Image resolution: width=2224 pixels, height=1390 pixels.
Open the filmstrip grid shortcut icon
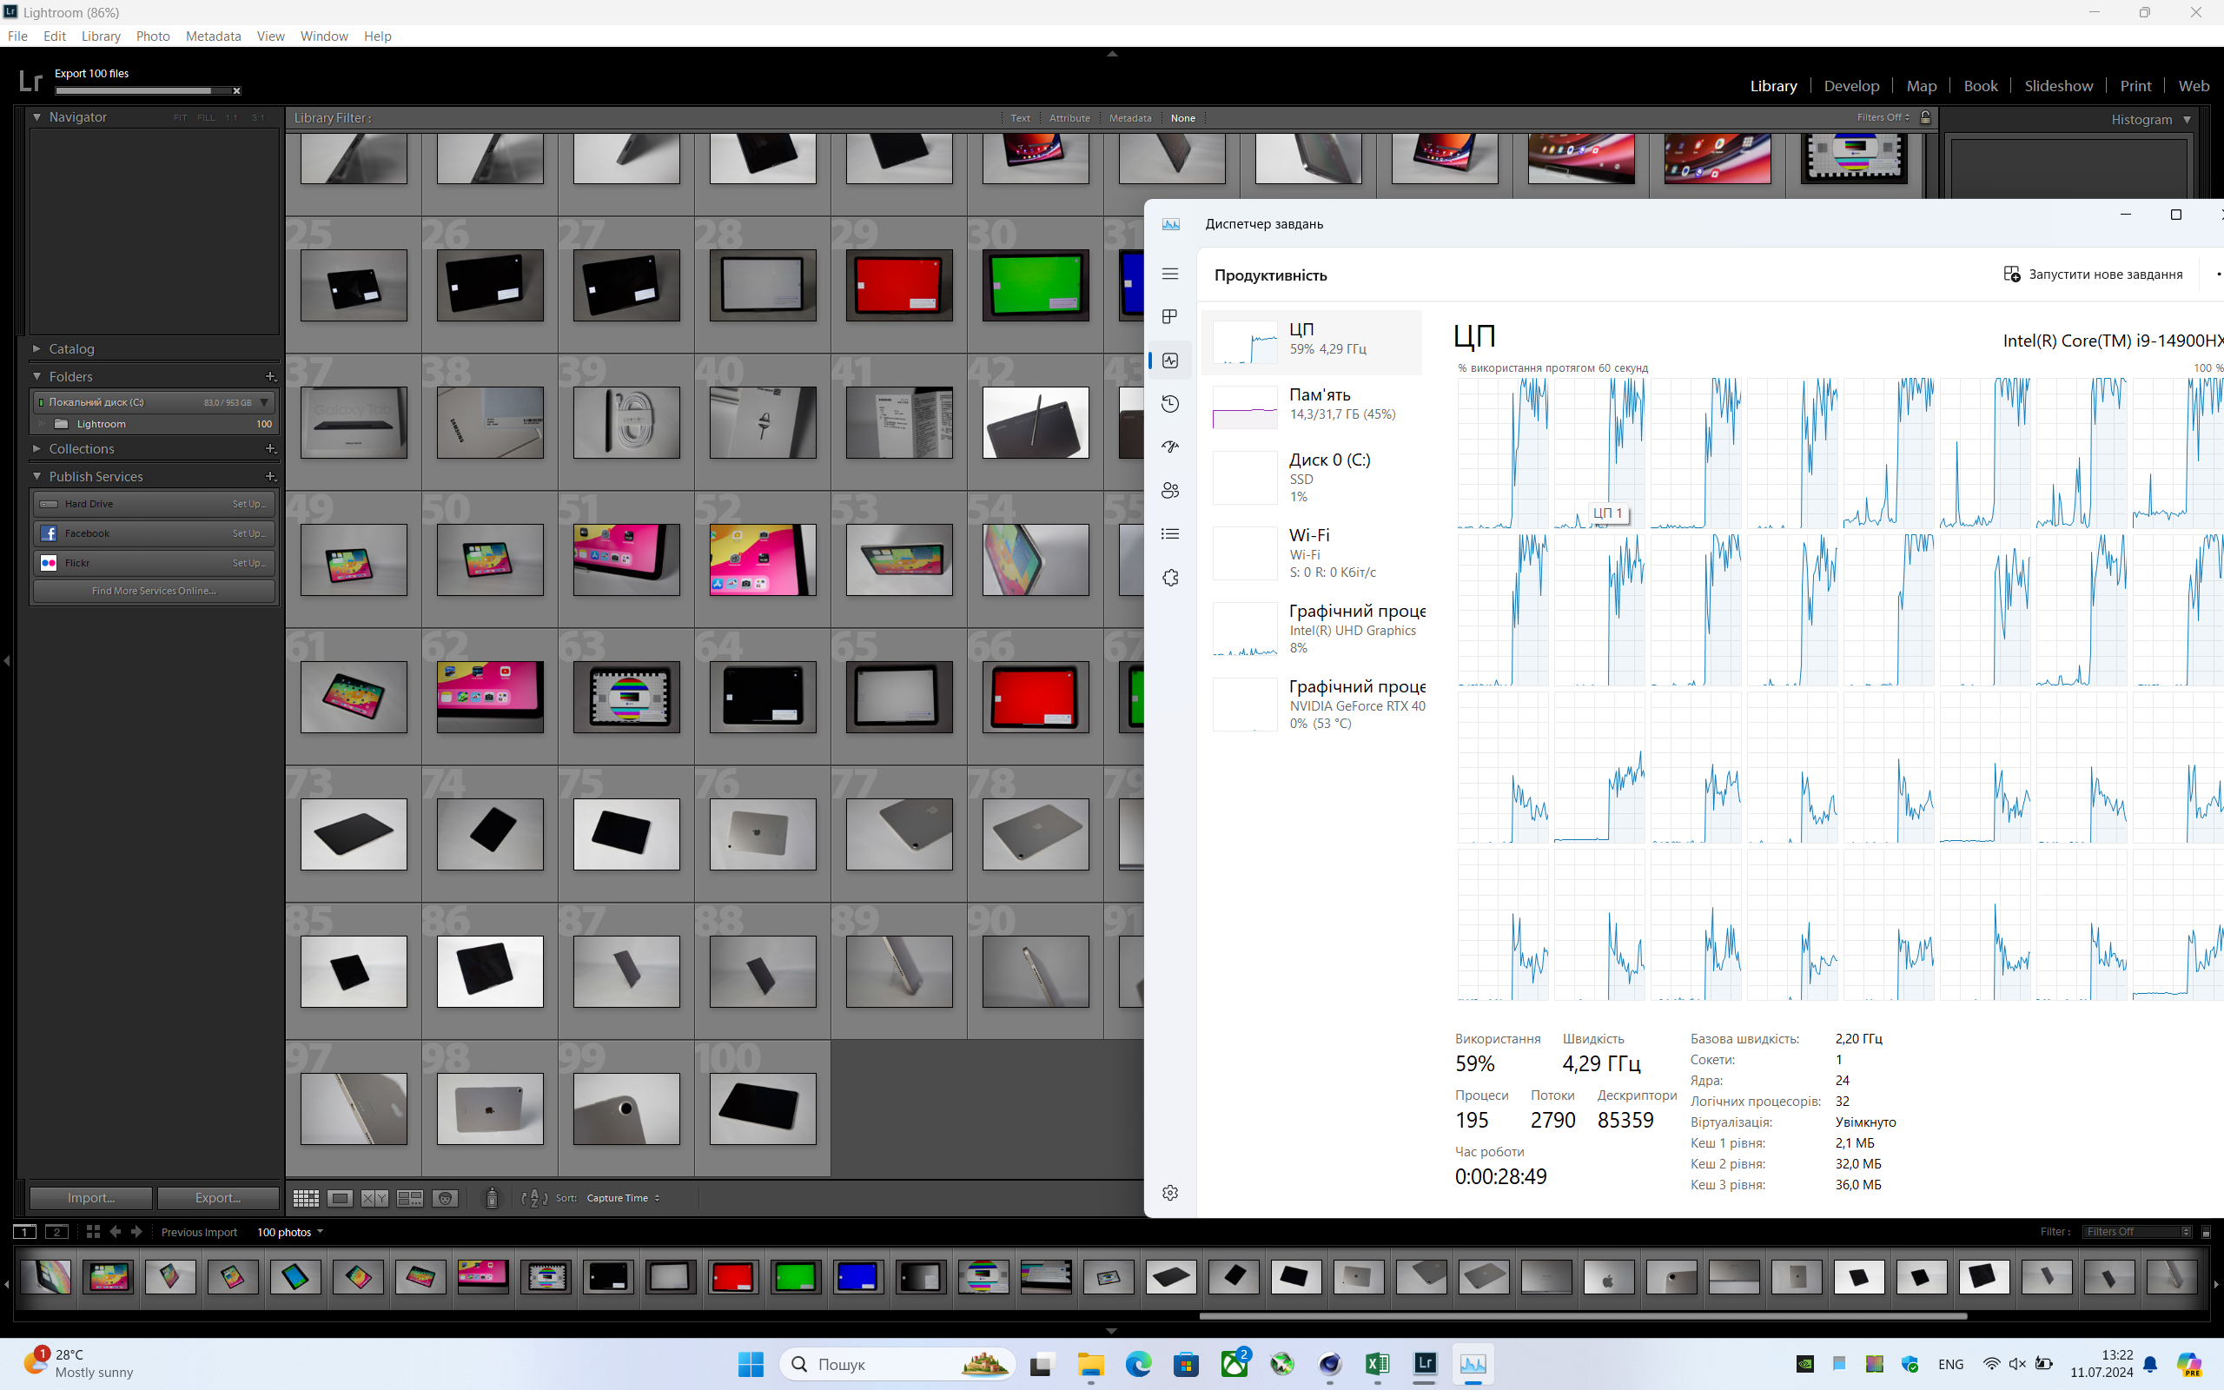pyautogui.click(x=93, y=1232)
